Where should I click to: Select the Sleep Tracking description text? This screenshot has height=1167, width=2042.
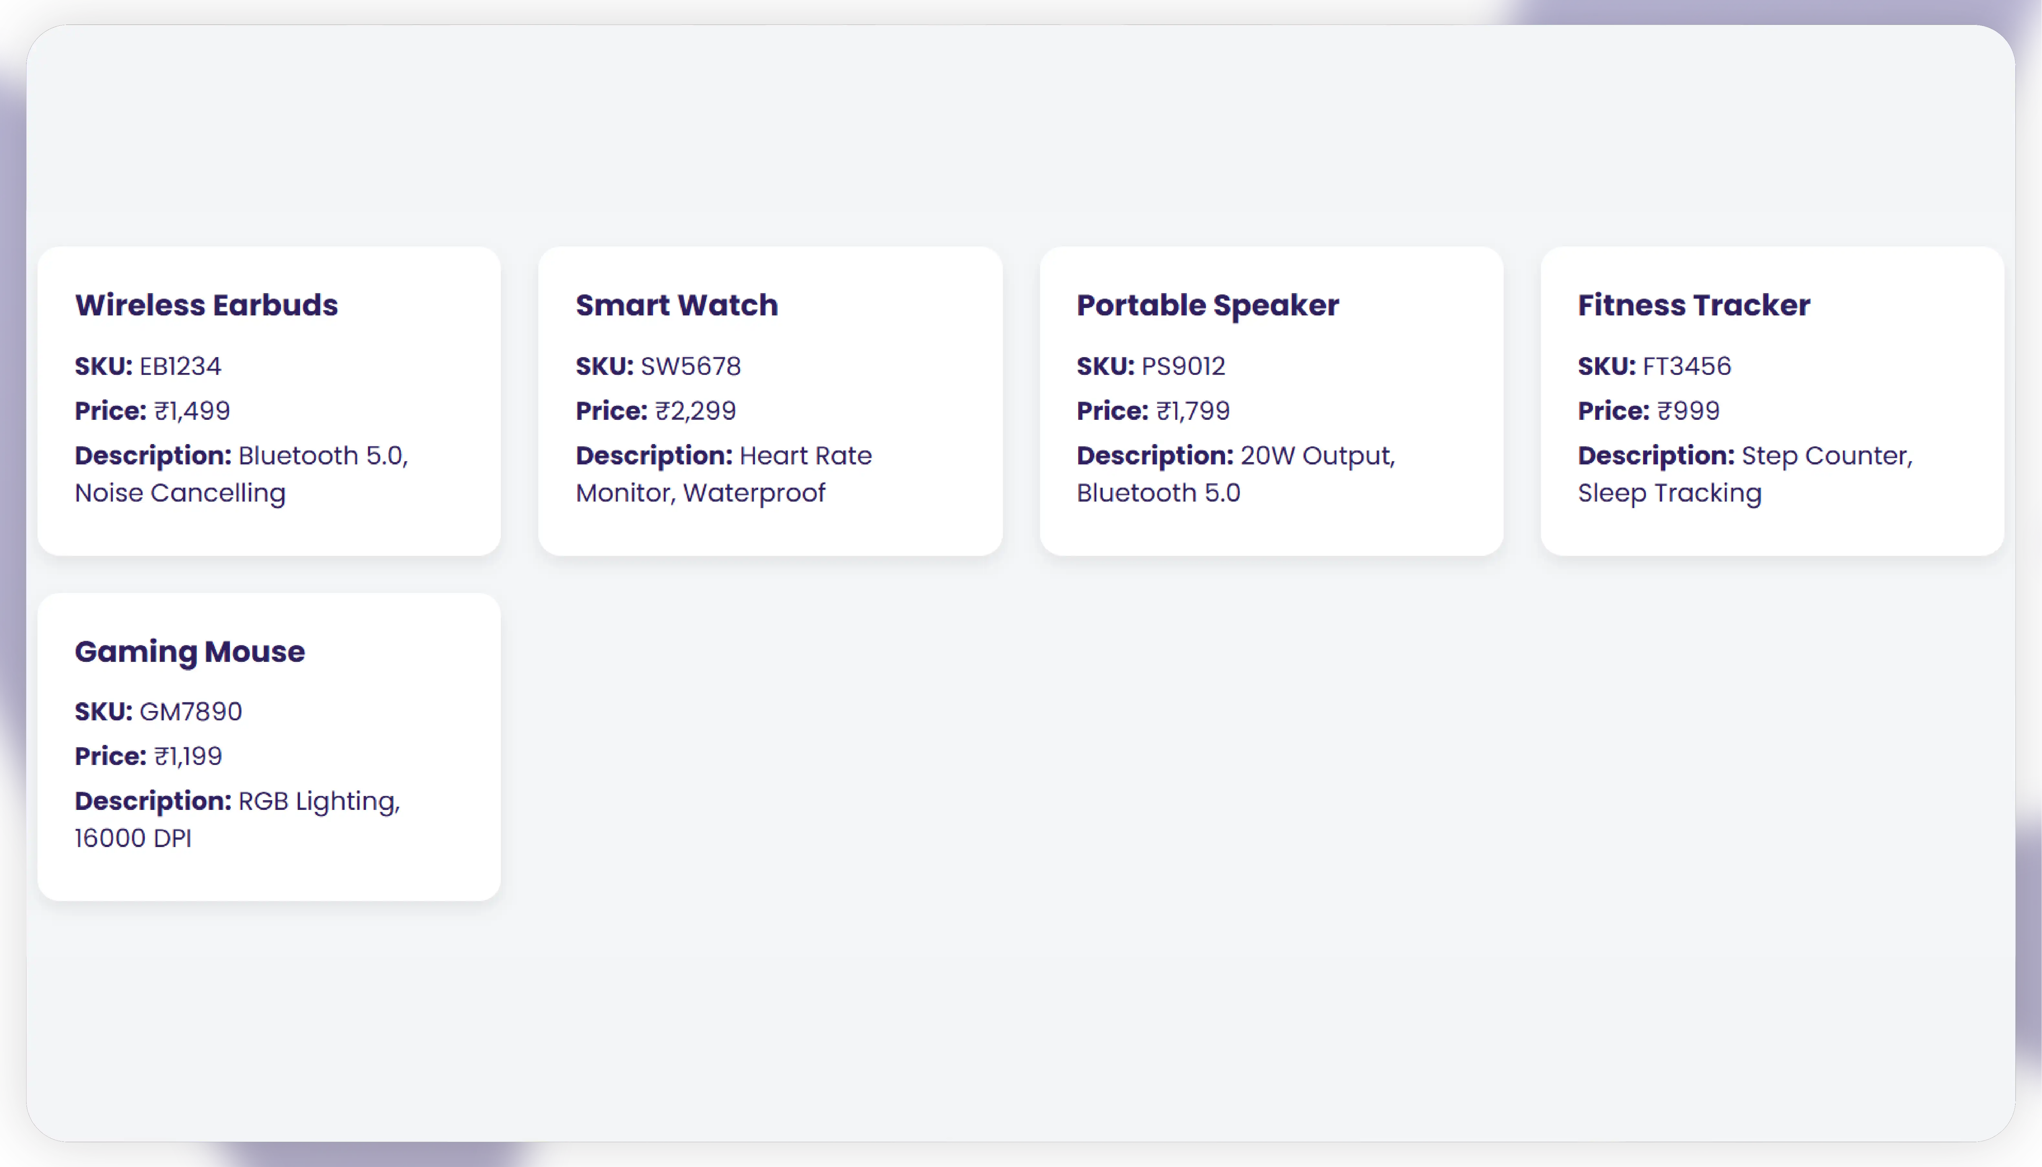click(x=1669, y=493)
